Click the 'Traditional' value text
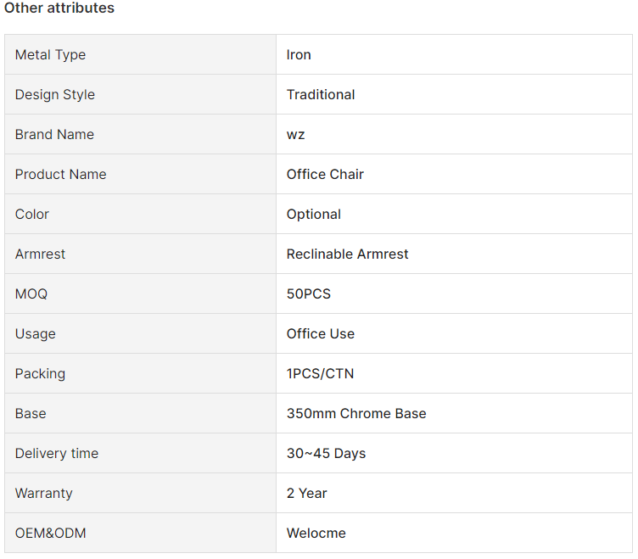The width and height of the screenshot is (638, 559). tap(321, 94)
